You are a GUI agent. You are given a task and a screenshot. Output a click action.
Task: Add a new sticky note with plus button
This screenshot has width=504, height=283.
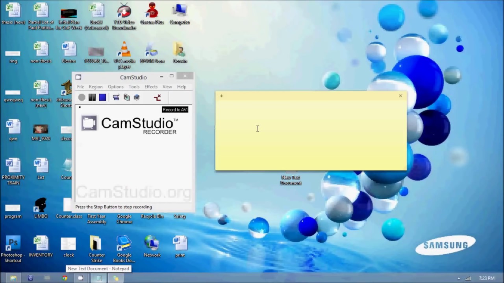[222, 96]
